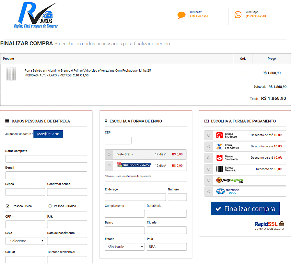This screenshot has height=264, width=291.
Task: Click the WhatsApp phone icon
Action: click(x=238, y=15)
